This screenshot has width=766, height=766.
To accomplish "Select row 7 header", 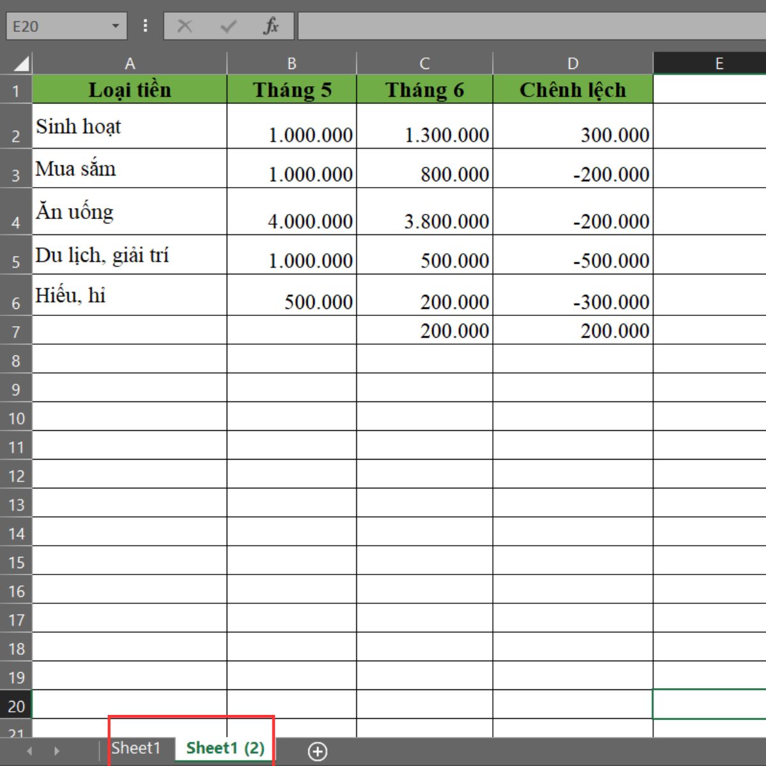I will coord(17,330).
